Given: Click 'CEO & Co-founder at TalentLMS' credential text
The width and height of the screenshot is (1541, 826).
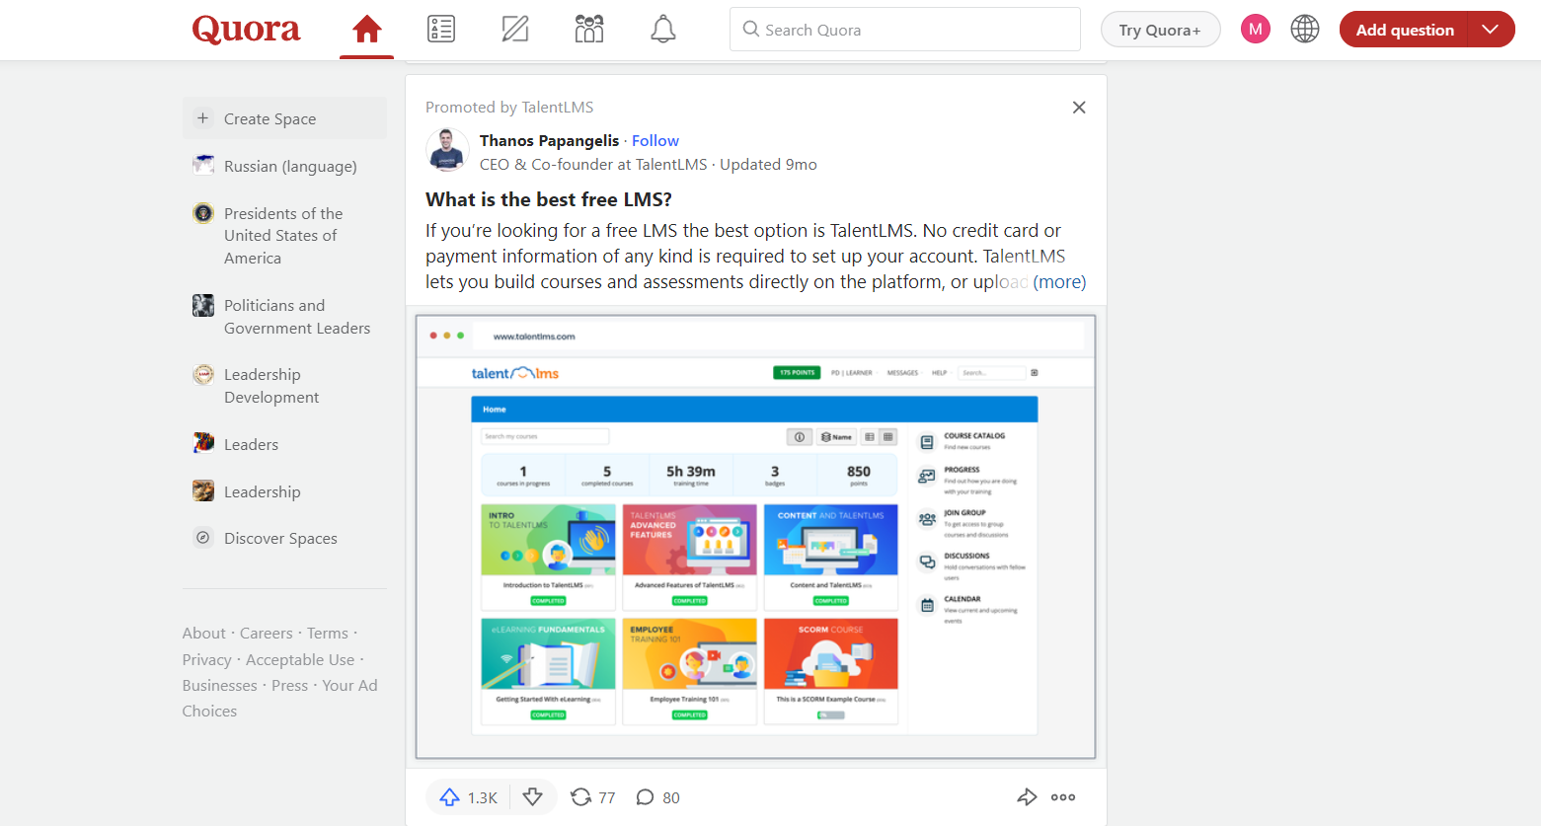Looking at the screenshot, I should [x=593, y=165].
